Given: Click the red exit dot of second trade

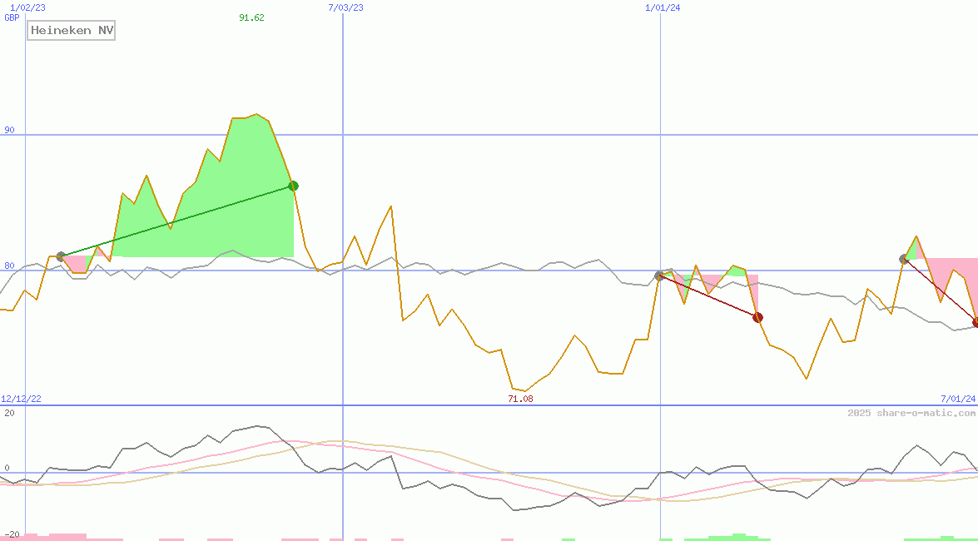Looking at the screenshot, I should click(757, 317).
